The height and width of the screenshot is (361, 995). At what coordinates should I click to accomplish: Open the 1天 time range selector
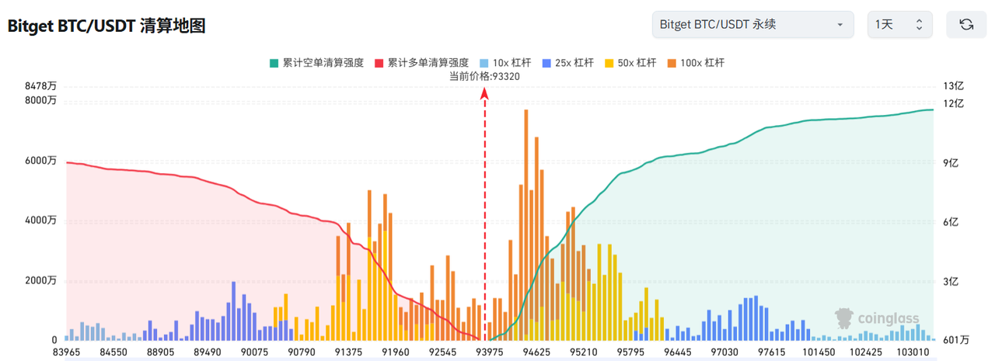point(899,25)
